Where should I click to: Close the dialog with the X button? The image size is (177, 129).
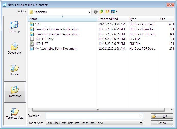[x=170, y=5]
